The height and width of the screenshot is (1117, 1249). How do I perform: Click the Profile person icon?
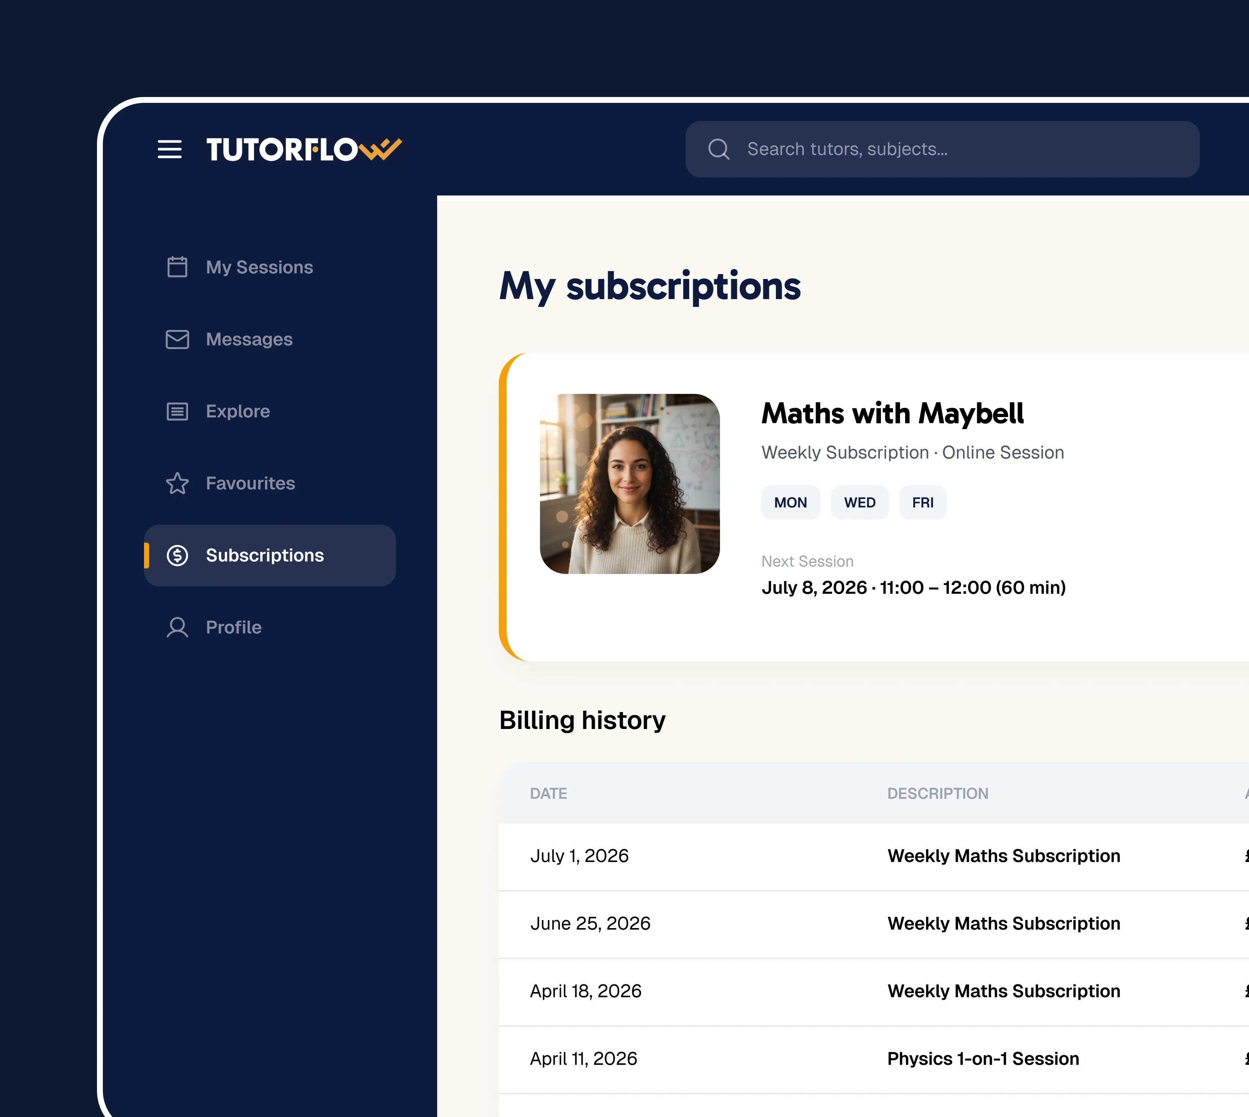click(177, 627)
